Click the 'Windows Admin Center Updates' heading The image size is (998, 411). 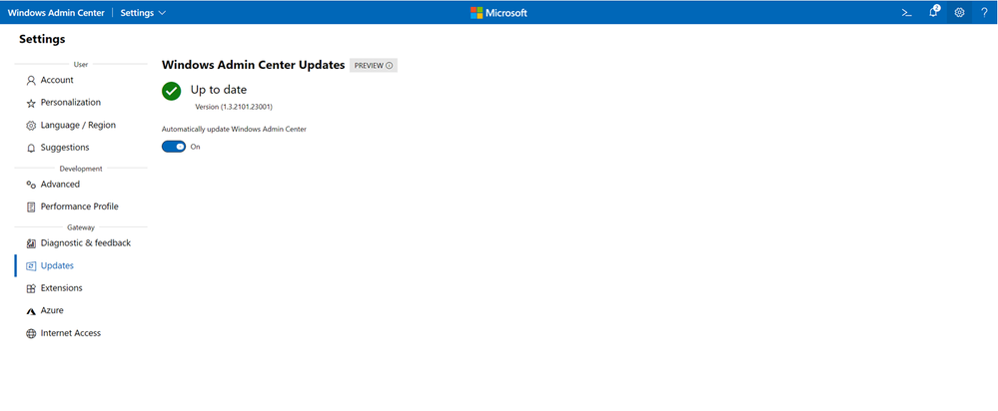(x=254, y=65)
